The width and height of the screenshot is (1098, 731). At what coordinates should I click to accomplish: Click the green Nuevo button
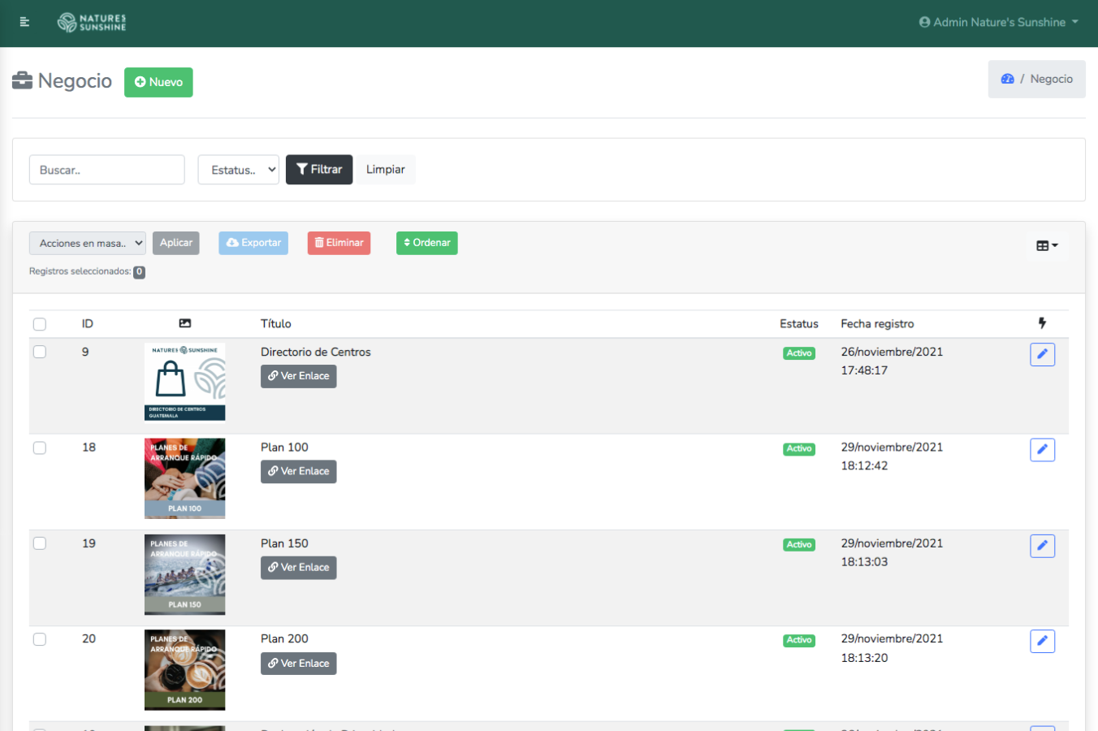158,82
